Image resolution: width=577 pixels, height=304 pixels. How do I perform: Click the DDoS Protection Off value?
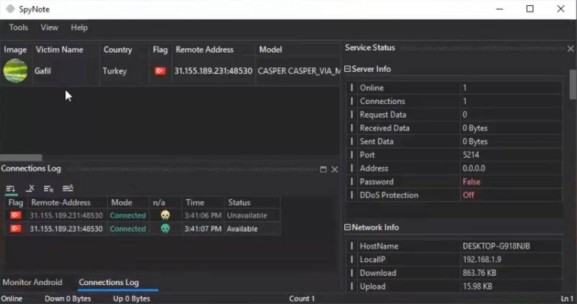point(468,195)
